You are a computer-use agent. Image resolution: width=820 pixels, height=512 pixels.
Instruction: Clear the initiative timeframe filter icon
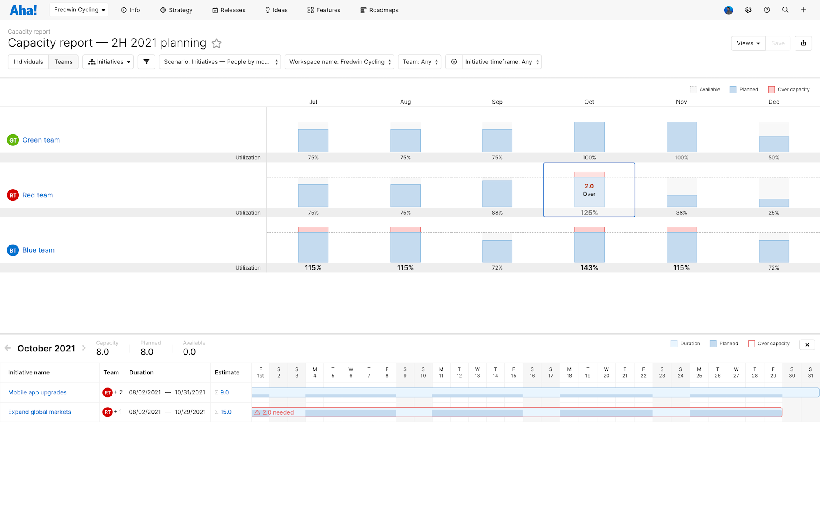tap(454, 62)
